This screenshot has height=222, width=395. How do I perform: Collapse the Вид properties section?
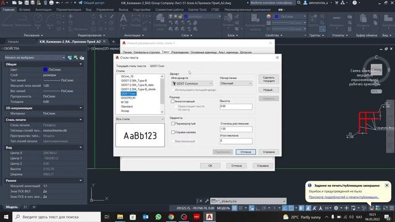point(81,147)
